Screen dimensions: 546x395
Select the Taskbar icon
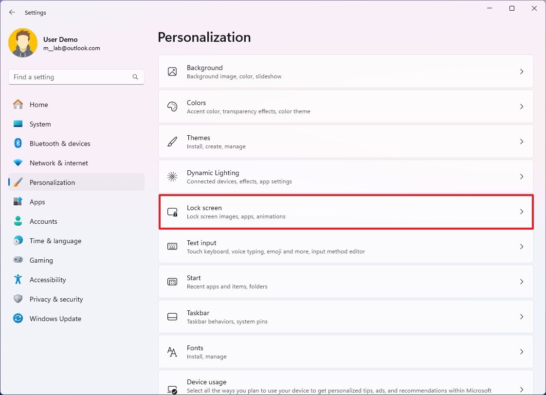point(172,316)
